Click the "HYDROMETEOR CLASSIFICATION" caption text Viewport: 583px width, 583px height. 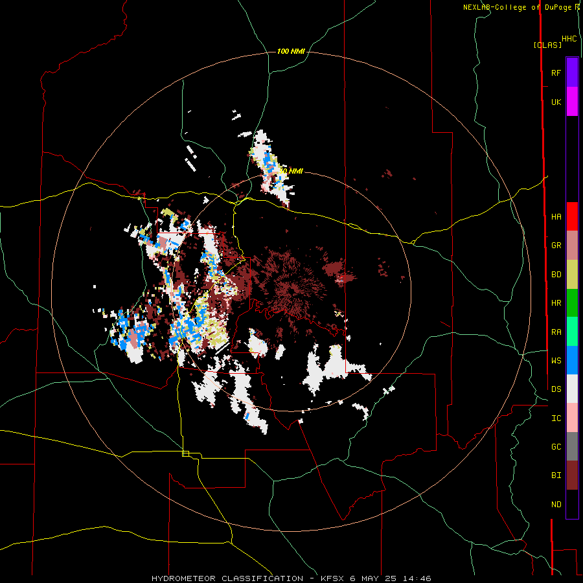[227, 578]
